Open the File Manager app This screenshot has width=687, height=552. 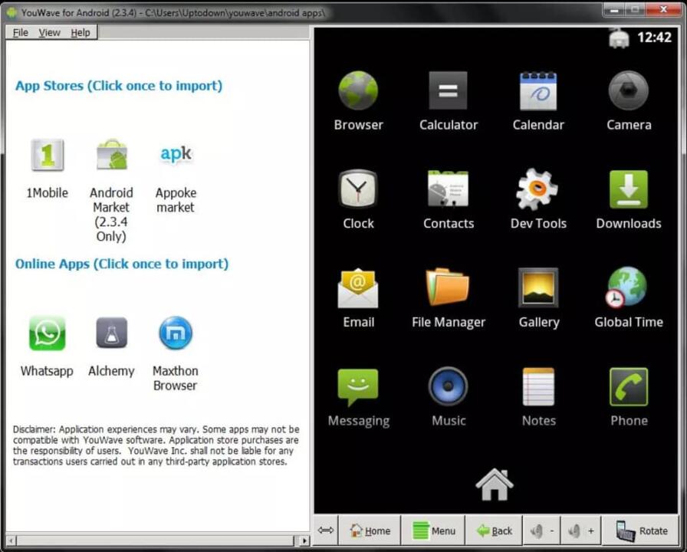(x=448, y=290)
